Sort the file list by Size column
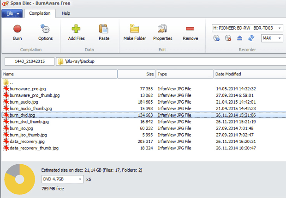Image resolution: width=286 pixels, height=198 pixels. tap(137, 74)
